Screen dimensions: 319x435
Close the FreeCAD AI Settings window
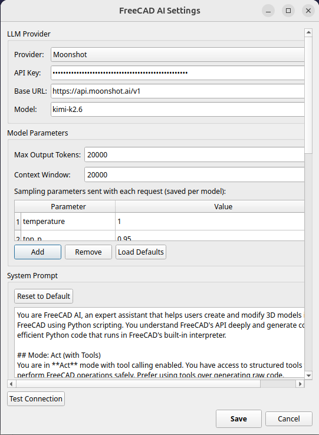pyautogui.click(x=308, y=11)
